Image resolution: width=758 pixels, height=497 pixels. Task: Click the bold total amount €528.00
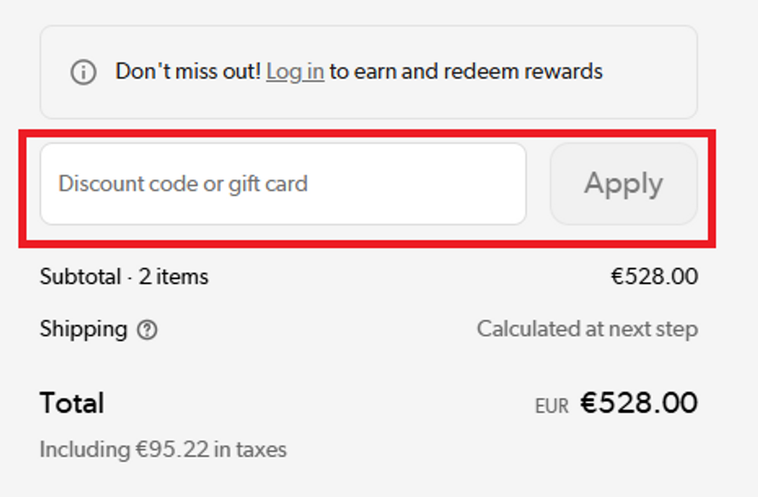point(639,403)
